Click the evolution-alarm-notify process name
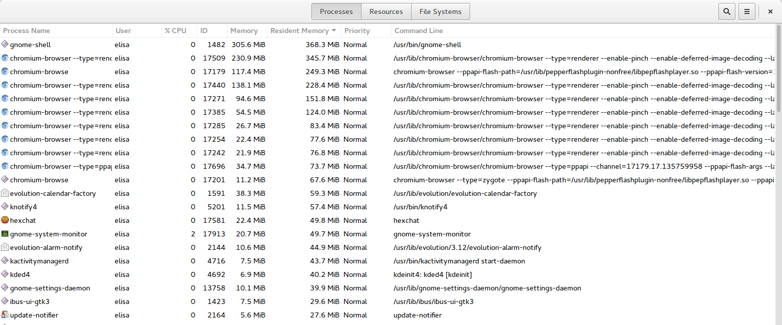 click(46, 247)
